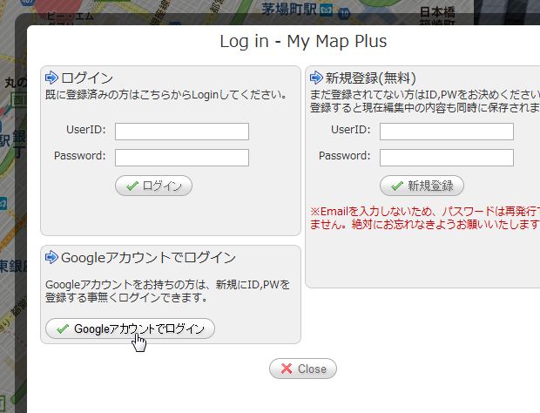The image size is (540, 413).
Task: Click the blue arrow icon beside 新規登録(無料) heading
Action: [316, 78]
